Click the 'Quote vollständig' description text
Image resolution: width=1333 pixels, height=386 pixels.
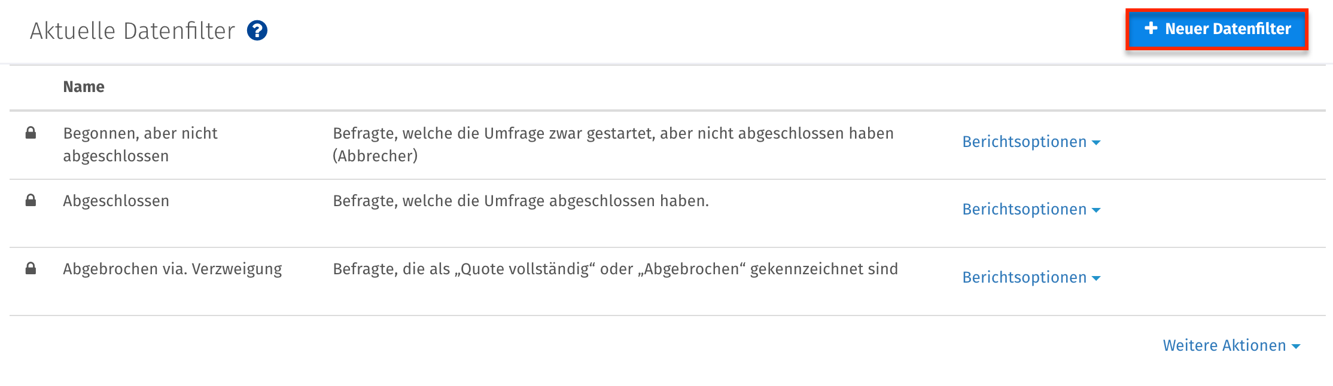pos(615,269)
